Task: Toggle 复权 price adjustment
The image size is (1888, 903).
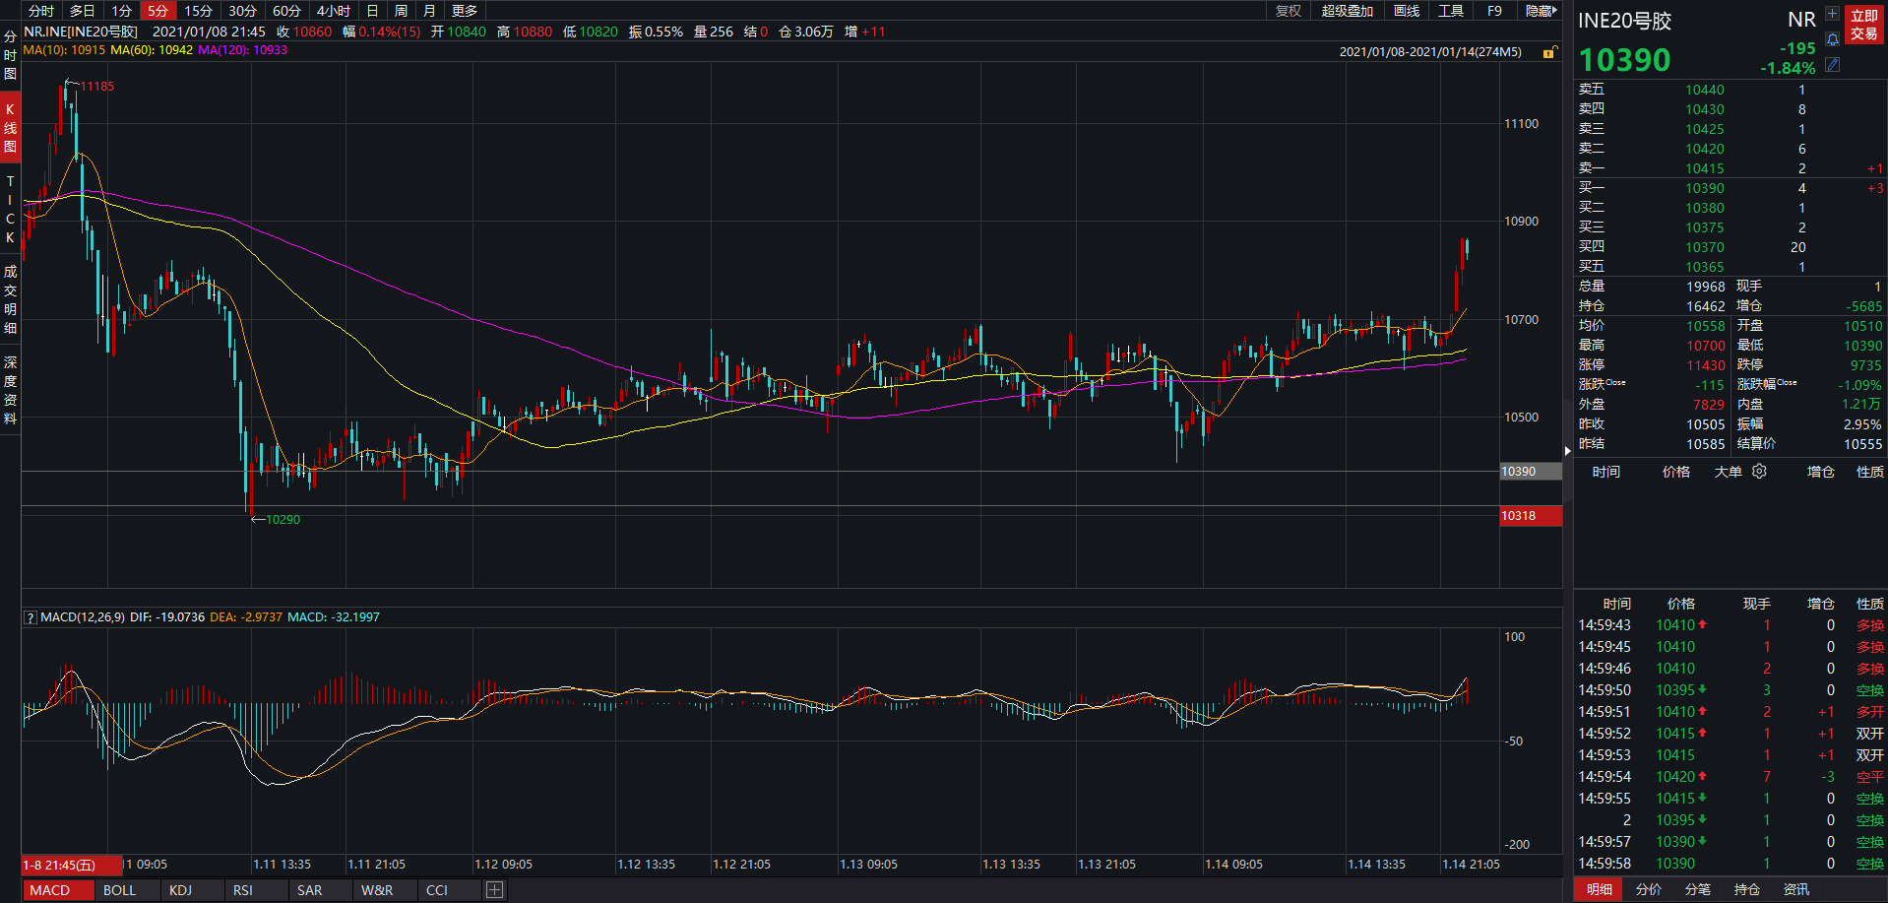Action: pos(1288,11)
